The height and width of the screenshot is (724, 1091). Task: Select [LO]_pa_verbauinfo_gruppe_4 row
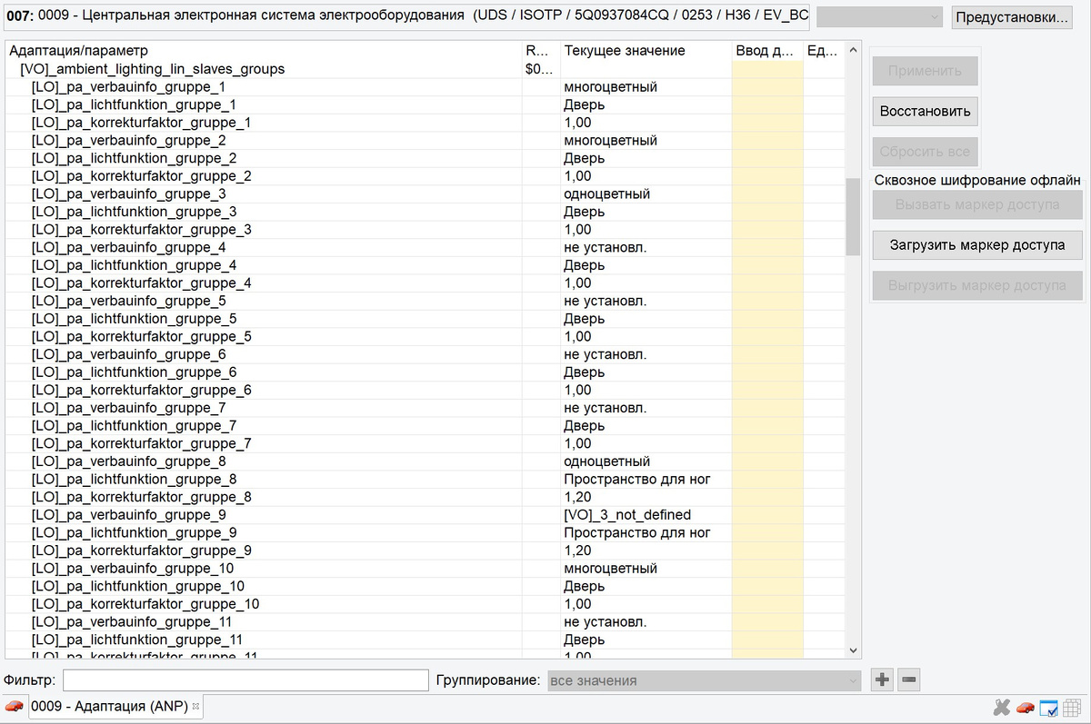tap(425, 247)
